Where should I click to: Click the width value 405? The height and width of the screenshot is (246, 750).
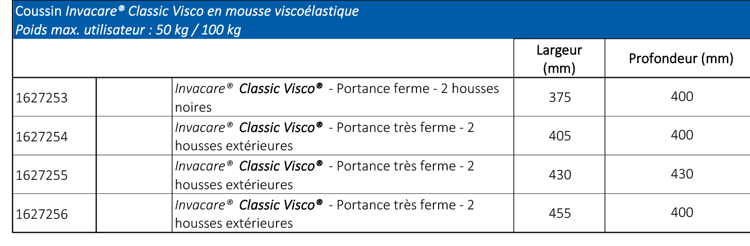pyautogui.click(x=560, y=136)
